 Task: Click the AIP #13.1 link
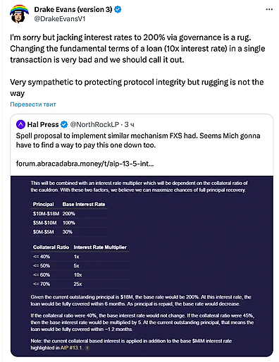72,348
